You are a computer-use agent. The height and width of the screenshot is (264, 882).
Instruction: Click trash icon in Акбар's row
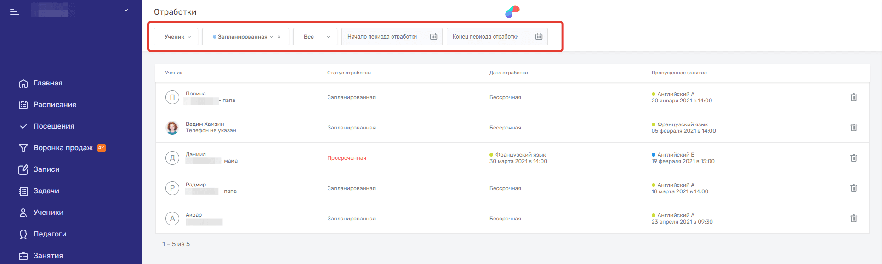coord(854,219)
